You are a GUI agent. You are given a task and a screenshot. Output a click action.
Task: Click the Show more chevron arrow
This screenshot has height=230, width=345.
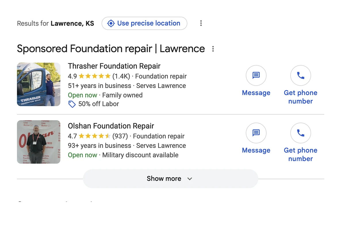189,179
